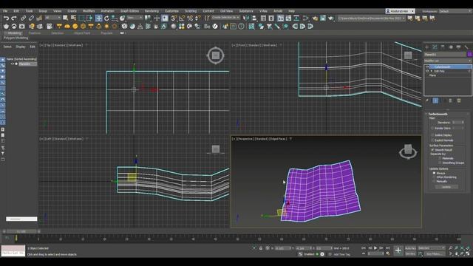Image resolution: width=473 pixels, height=266 pixels.
Task: Open the Create Selection Set dropdown
Action: coord(225,18)
